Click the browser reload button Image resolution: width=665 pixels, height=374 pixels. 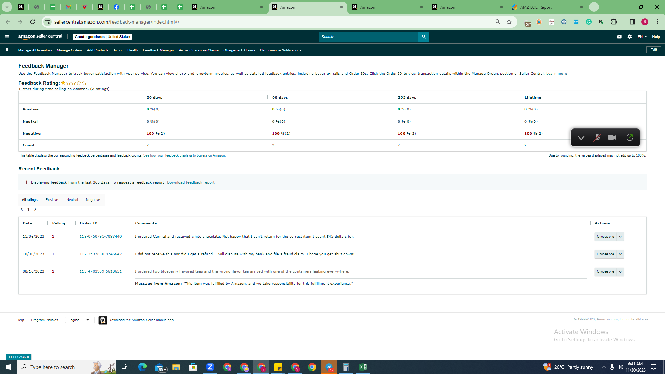coord(33,22)
